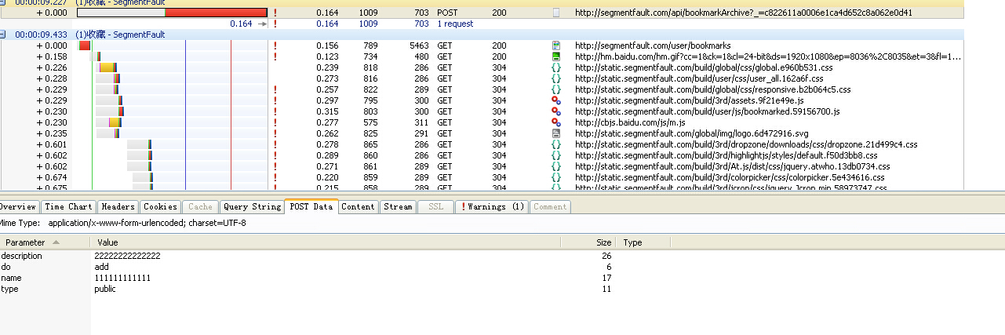Screen dimensions: 1005x335
Task: Click the image icon on hm.baidu.com hm.gif row
Action: pyautogui.click(x=556, y=56)
